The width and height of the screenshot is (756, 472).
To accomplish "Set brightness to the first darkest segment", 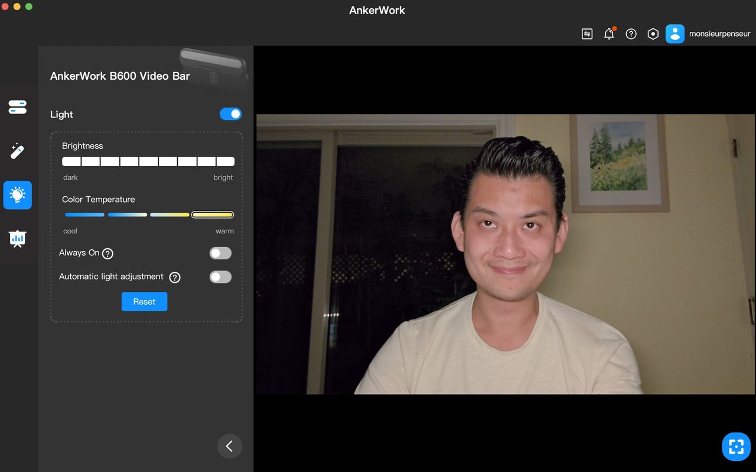I will [71, 161].
